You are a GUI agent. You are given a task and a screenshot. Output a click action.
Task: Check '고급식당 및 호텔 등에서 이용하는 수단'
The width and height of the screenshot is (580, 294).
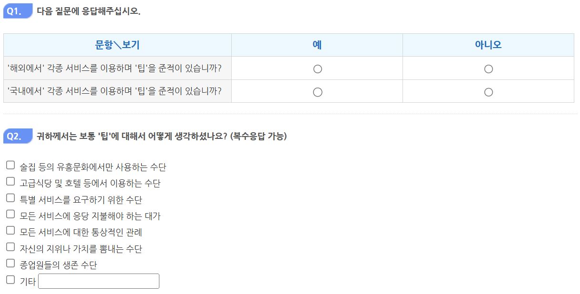(10, 182)
